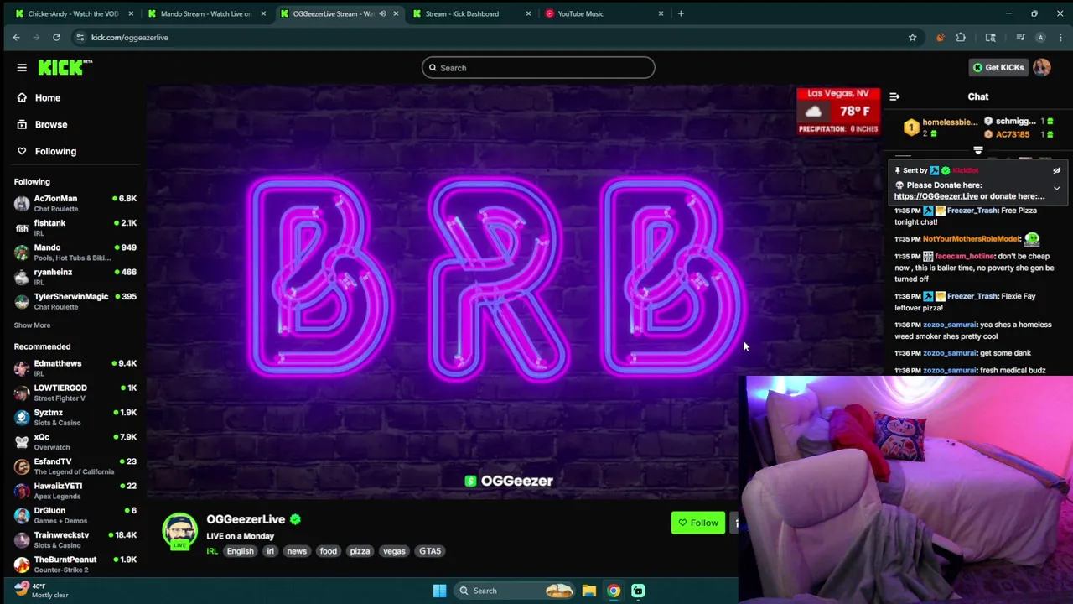This screenshot has width=1073, height=604.
Task: Switch to YouTube Music browser tab
Action: click(x=604, y=13)
